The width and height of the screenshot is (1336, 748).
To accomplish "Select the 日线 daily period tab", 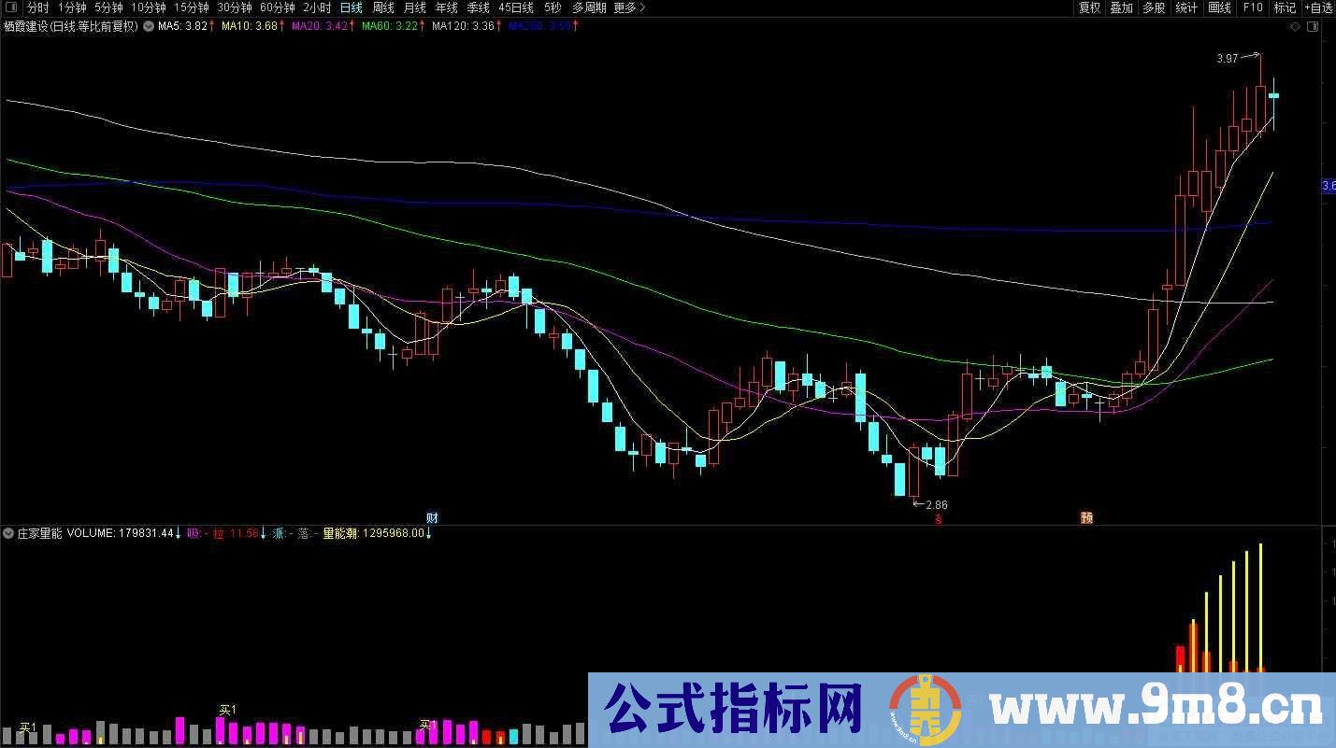I will point(352,7).
